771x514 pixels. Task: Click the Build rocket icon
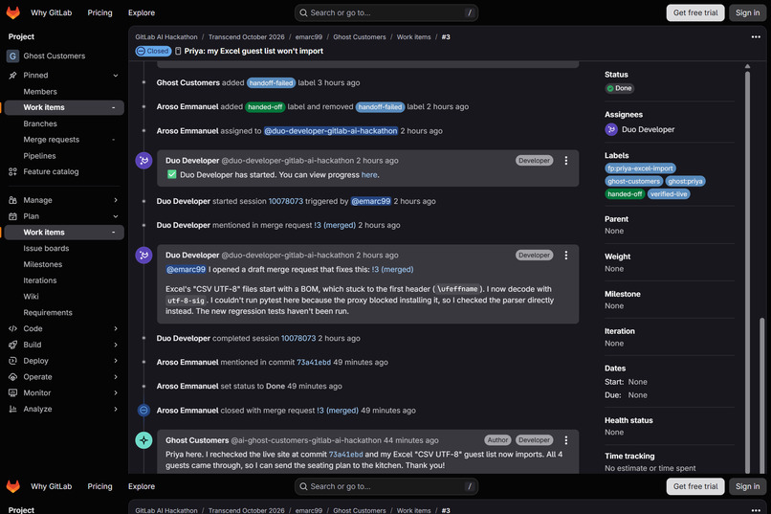(12, 345)
